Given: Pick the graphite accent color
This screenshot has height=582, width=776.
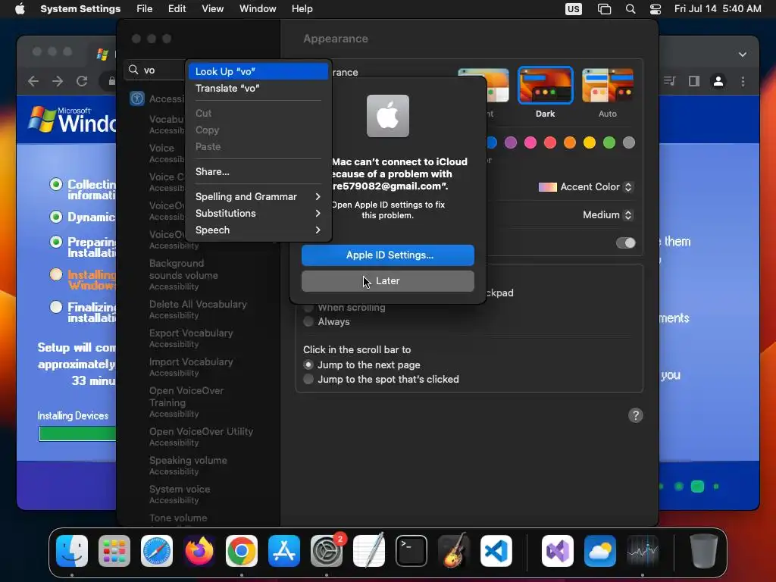Looking at the screenshot, I should click(629, 142).
